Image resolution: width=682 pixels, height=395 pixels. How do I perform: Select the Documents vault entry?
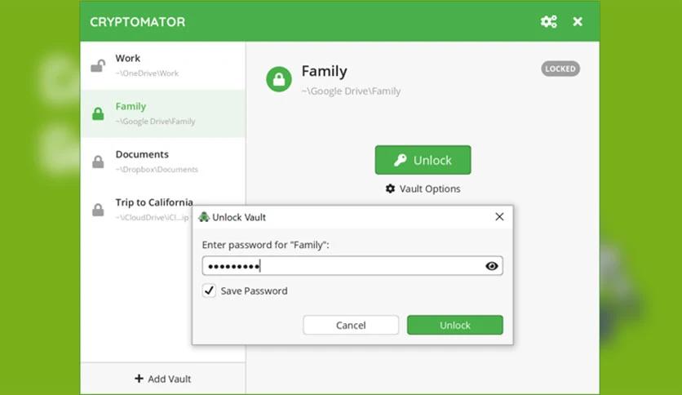click(x=162, y=162)
